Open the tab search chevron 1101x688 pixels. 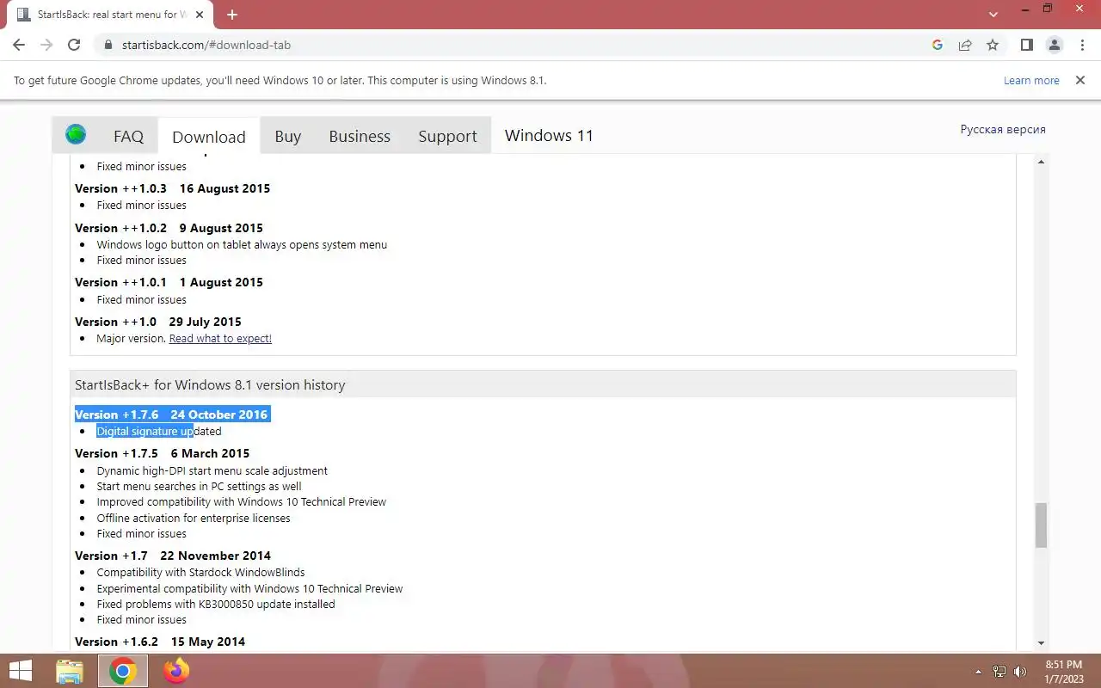pos(993,15)
